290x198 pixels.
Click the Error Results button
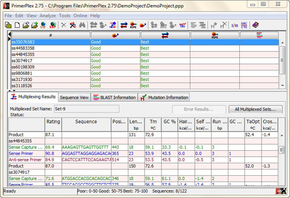[x=199, y=109]
